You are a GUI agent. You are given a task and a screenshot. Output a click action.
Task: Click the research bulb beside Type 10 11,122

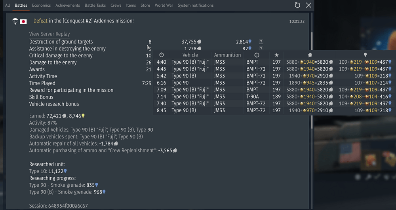coord(65,171)
